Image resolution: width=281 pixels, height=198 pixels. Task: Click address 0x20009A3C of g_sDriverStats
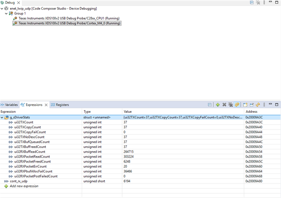coord(254,117)
